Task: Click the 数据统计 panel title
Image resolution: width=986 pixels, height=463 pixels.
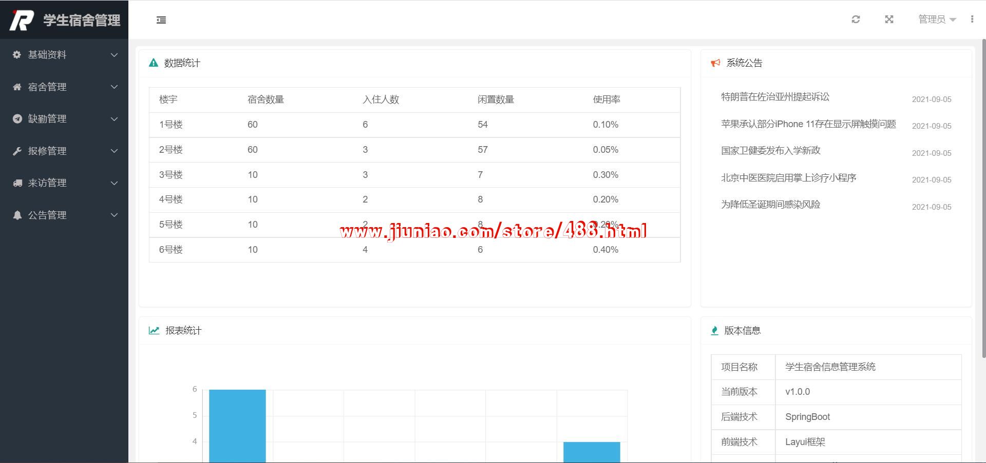Action: [182, 63]
